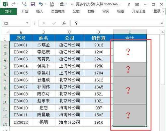Image resolution: width=166 pixels, height=131 pixels.
Task: Click cell with sales value 1910
Action: [x=99, y=122]
